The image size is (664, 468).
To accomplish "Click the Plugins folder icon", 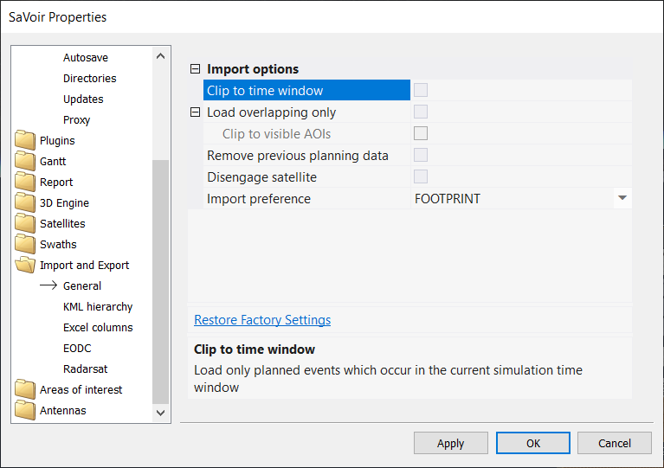I will [25, 141].
